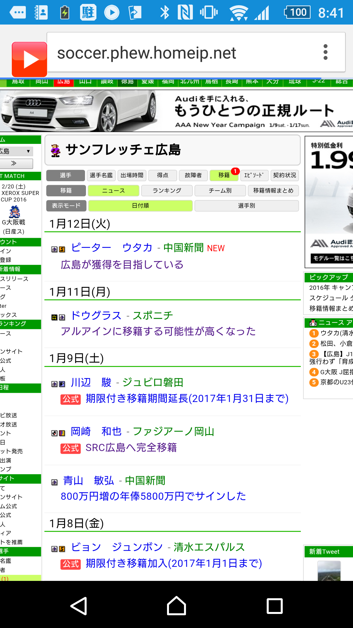Open the 出場時間 tab
Image resolution: width=353 pixels, height=628 pixels.
click(132, 175)
